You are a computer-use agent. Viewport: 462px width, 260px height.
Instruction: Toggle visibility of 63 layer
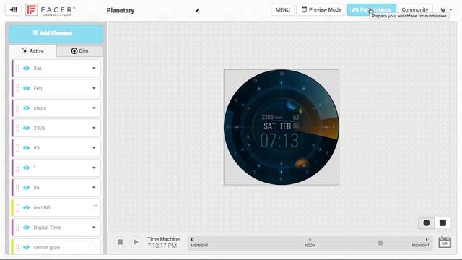pyautogui.click(x=27, y=148)
